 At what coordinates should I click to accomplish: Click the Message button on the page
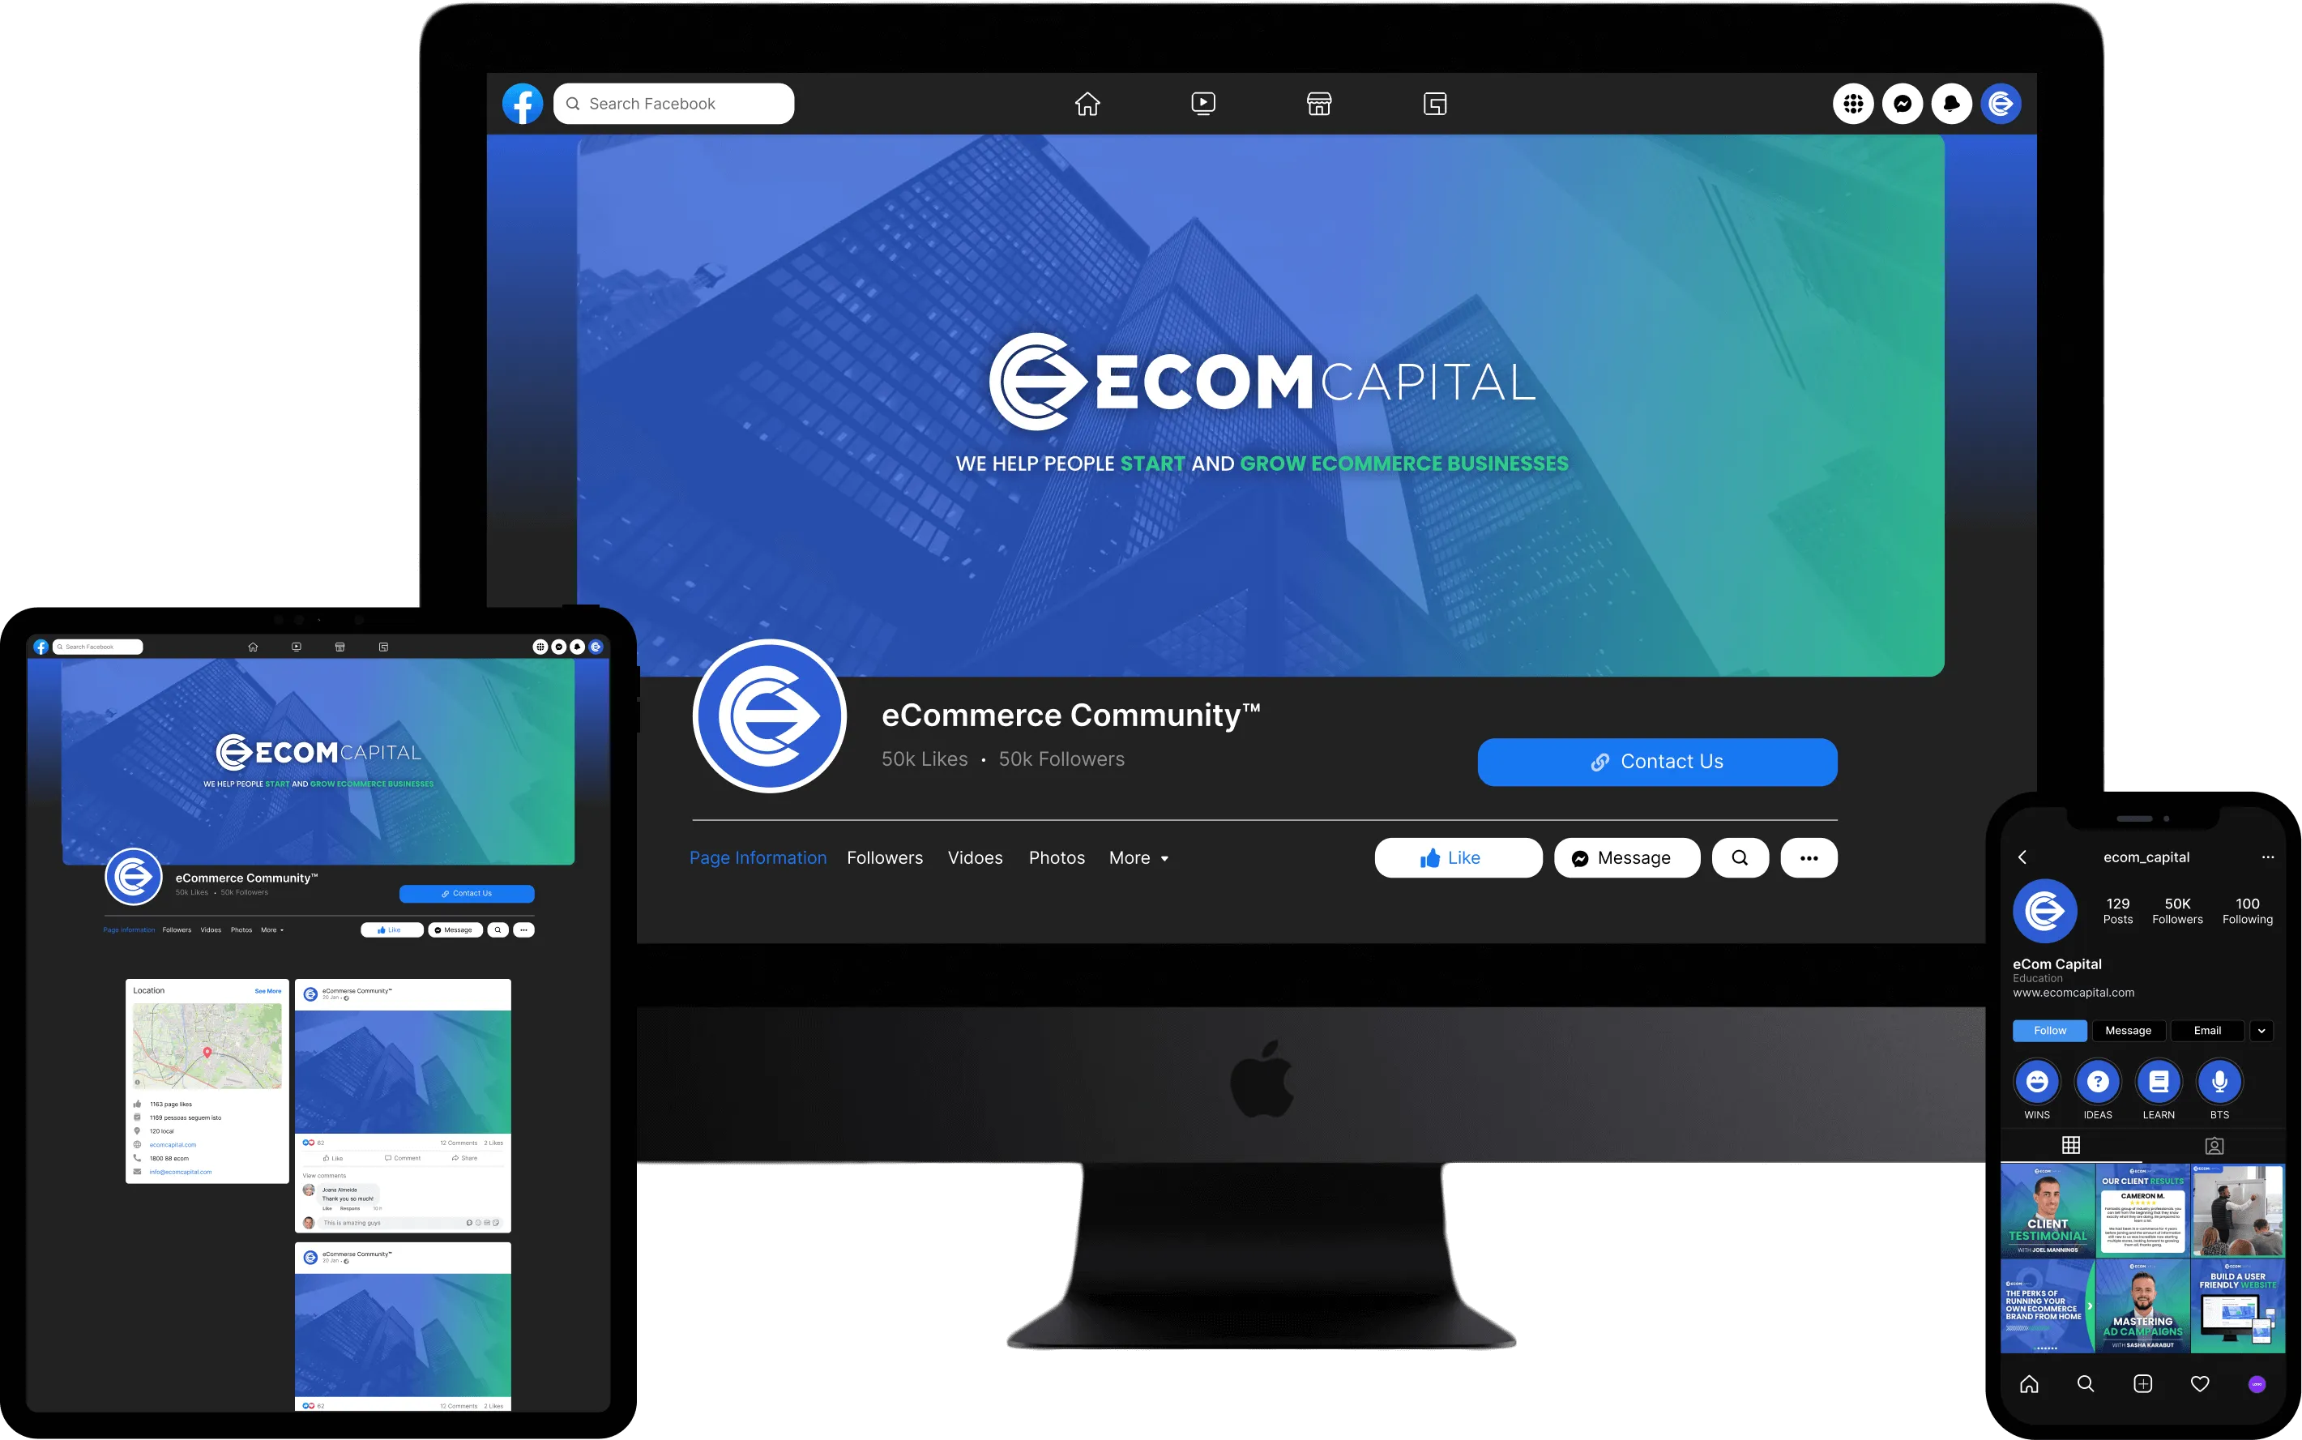(x=1625, y=857)
